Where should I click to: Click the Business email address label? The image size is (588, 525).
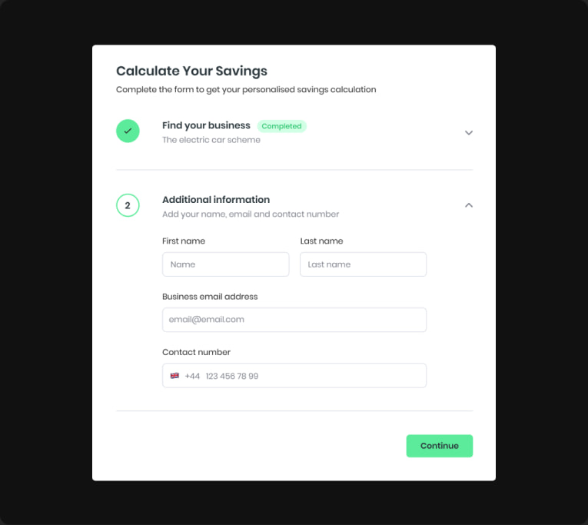[x=210, y=297]
